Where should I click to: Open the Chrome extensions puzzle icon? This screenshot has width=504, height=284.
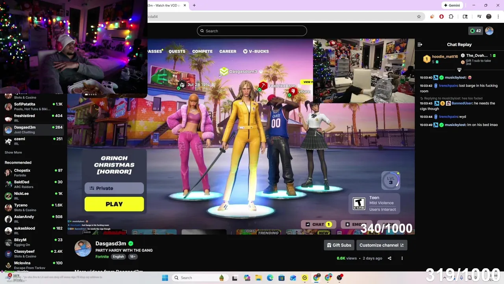coord(451,17)
